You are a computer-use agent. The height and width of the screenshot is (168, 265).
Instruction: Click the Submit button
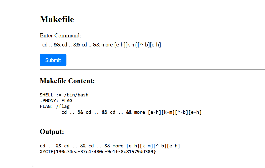point(53,60)
